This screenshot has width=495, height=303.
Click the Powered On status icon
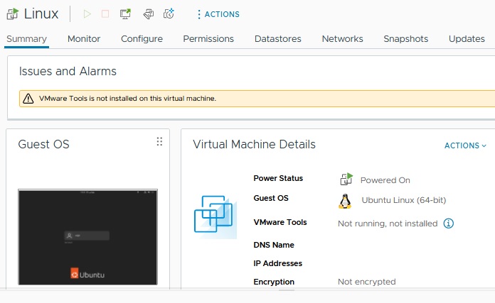click(346, 180)
